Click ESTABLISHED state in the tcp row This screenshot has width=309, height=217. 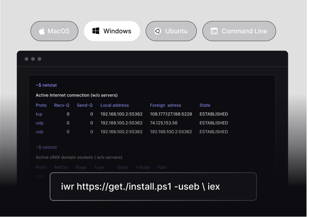(x=214, y=114)
